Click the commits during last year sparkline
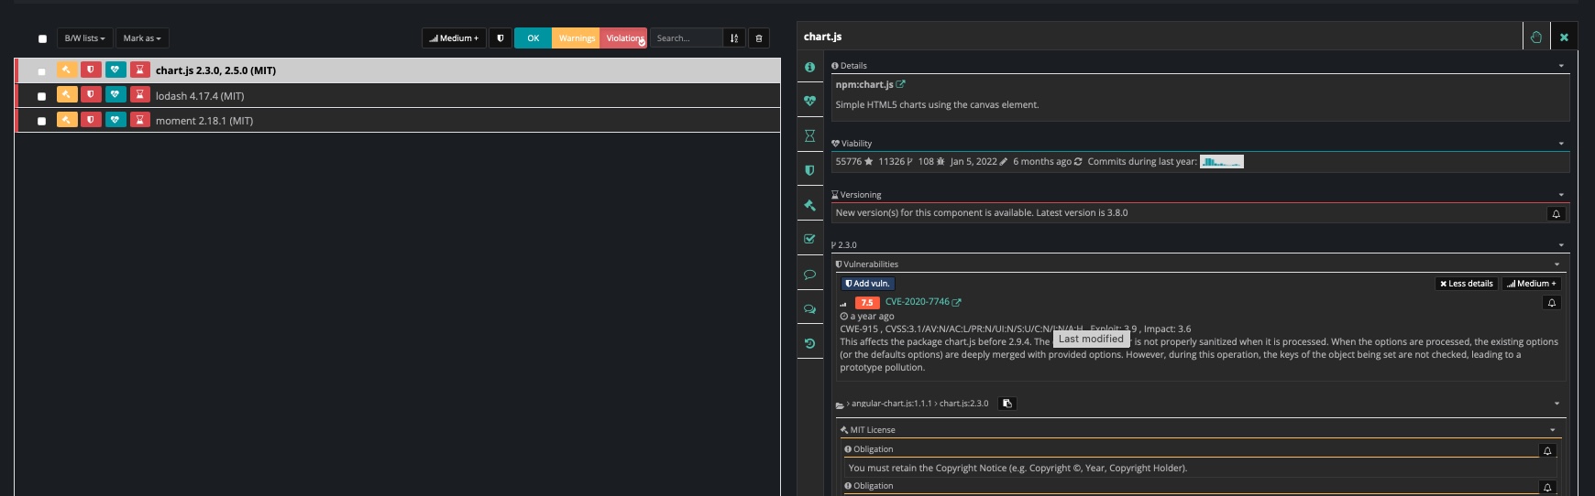The width and height of the screenshot is (1595, 496). [x=1222, y=162]
